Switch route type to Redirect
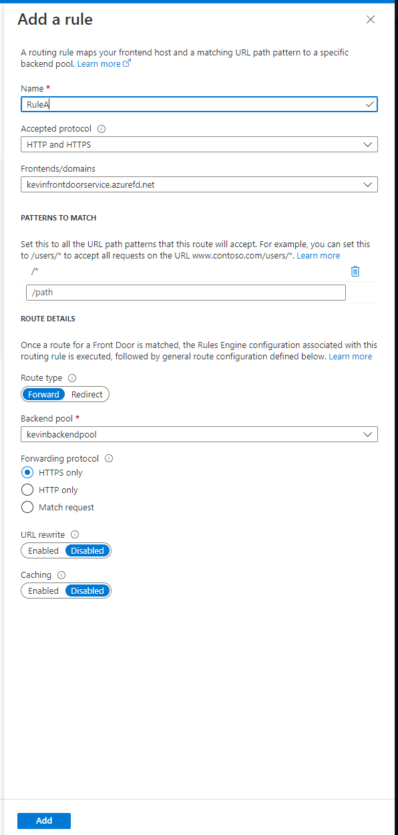The width and height of the screenshot is (398, 835). click(85, 394)
